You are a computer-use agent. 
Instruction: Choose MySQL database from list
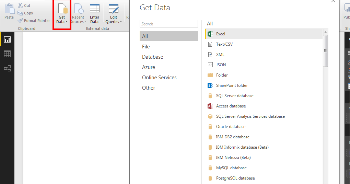tap(231, 168)
